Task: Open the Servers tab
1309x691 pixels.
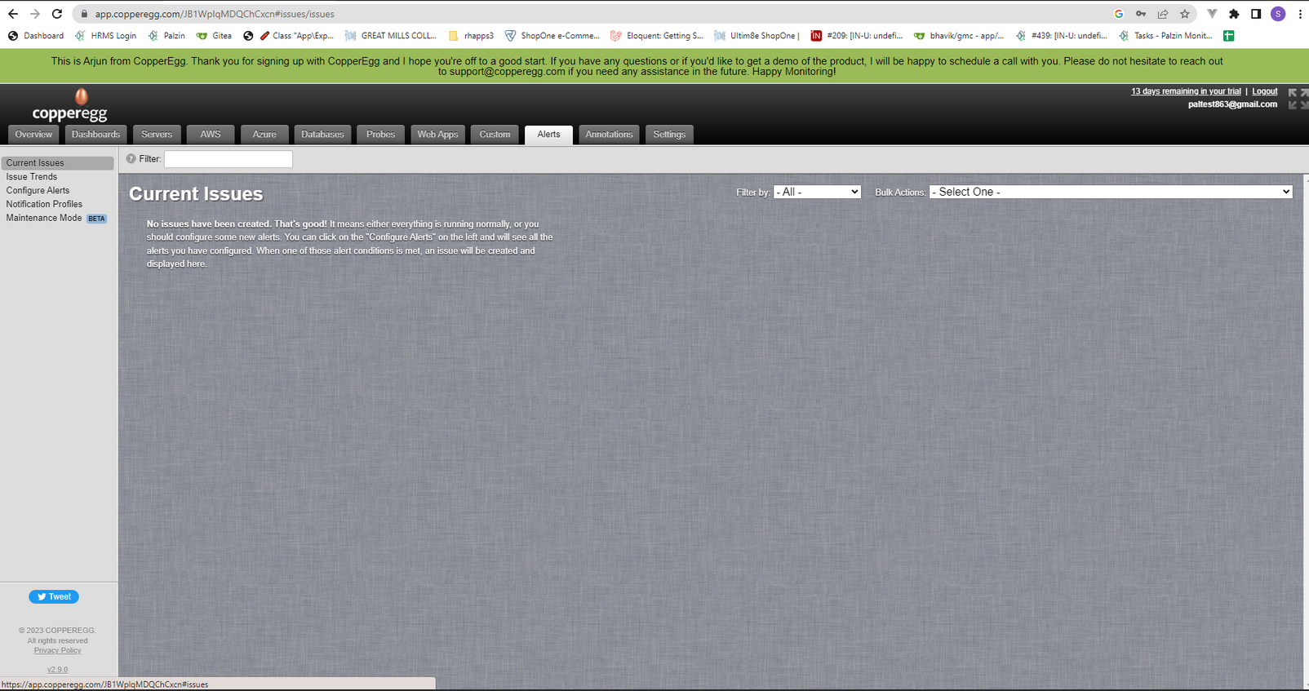Action: tap(157, 135)
